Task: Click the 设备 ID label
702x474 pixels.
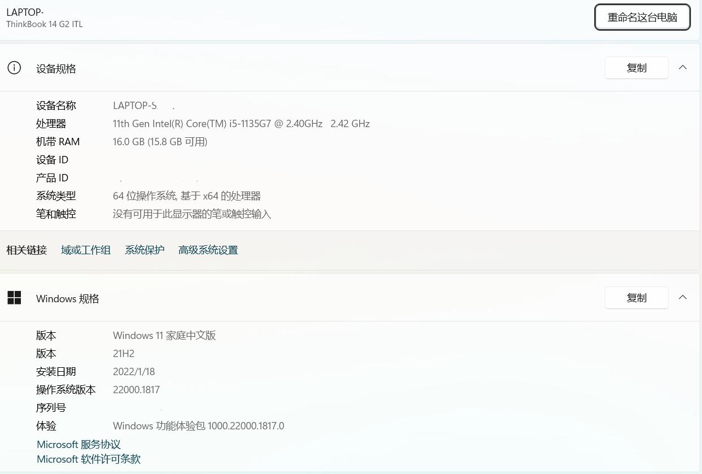Action: [x=52, y=160]
